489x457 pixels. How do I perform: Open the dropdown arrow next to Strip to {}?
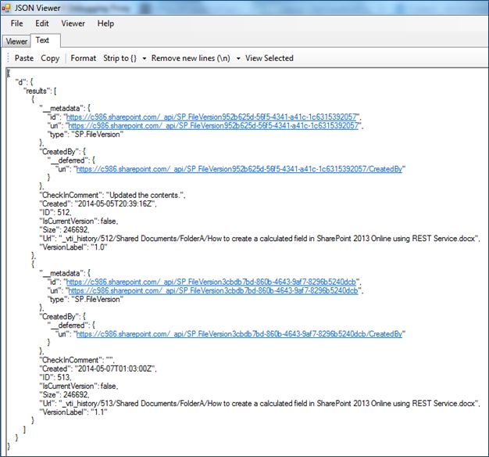point(145,59)
